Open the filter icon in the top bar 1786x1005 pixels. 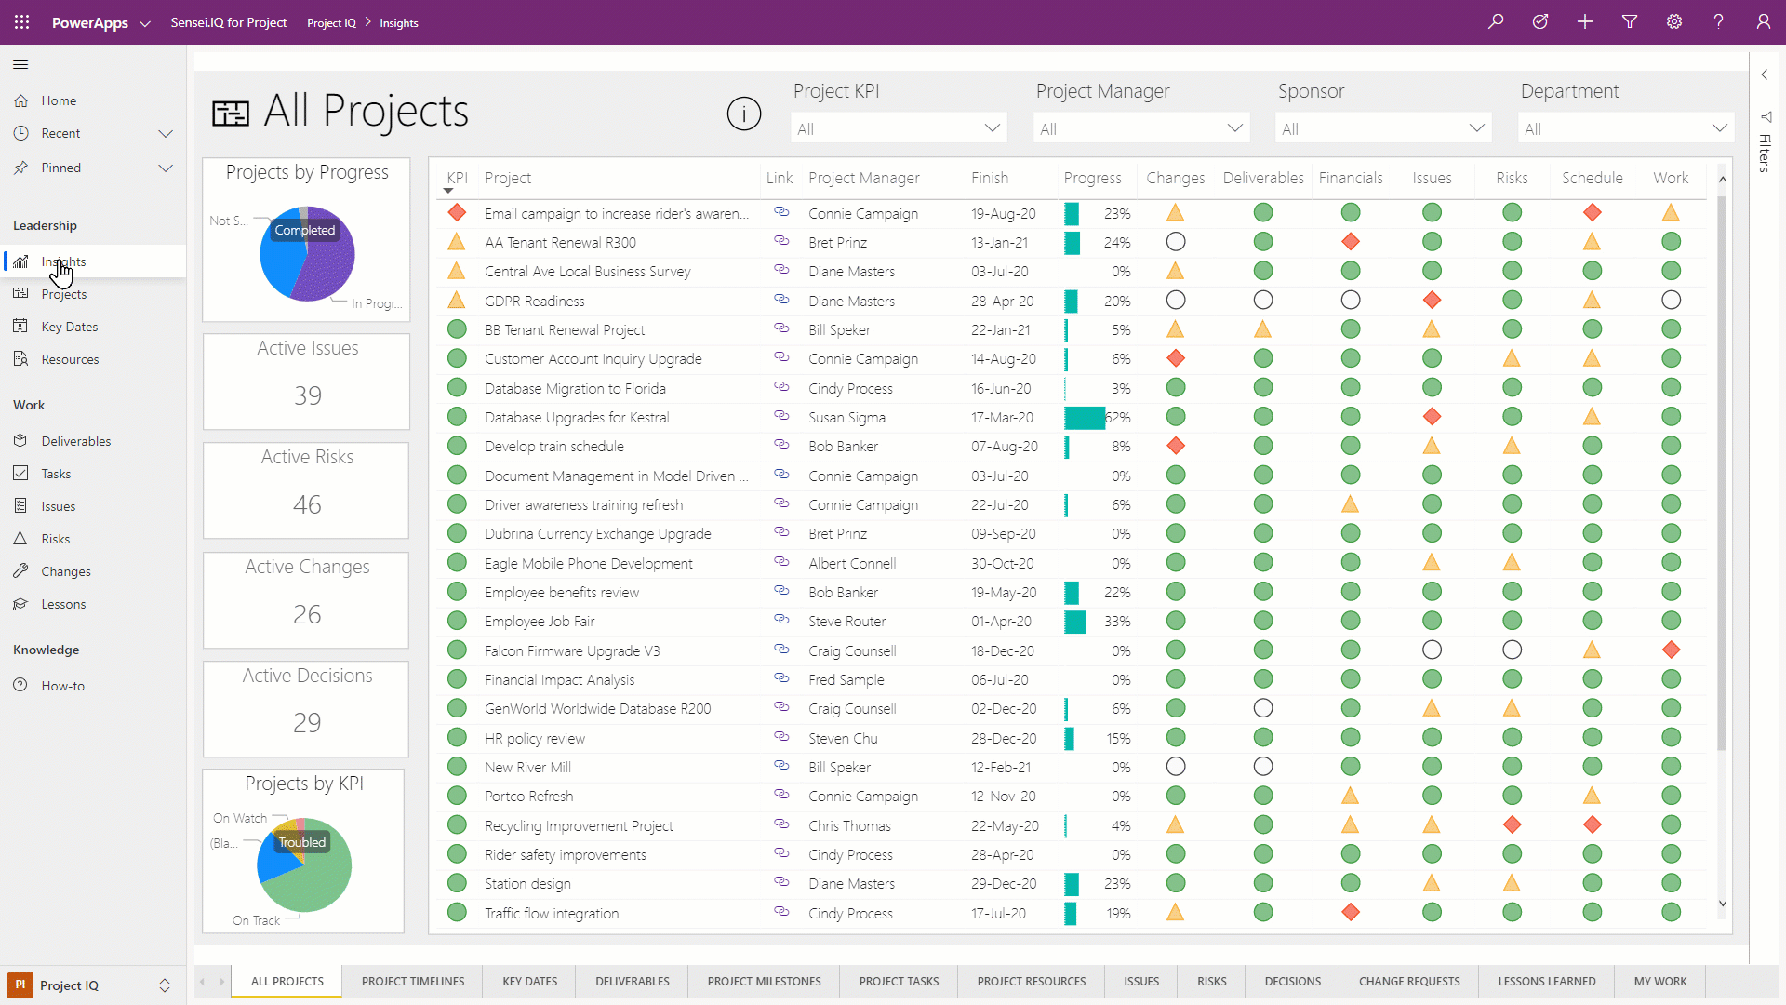[1630, 21]
